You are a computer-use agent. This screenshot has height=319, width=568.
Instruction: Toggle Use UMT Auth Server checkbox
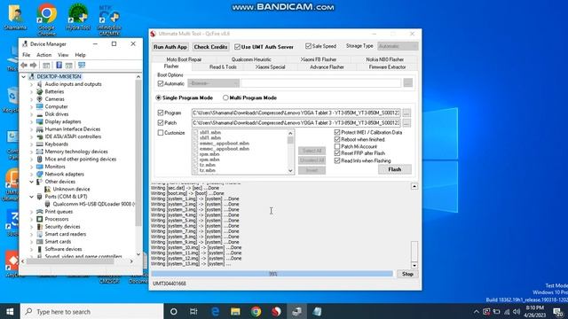[x=237, y=47]
